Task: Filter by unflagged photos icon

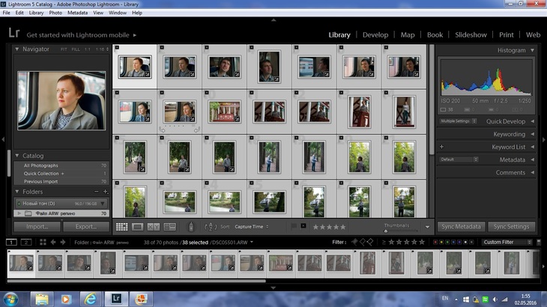Action: [x=363, y=242]
